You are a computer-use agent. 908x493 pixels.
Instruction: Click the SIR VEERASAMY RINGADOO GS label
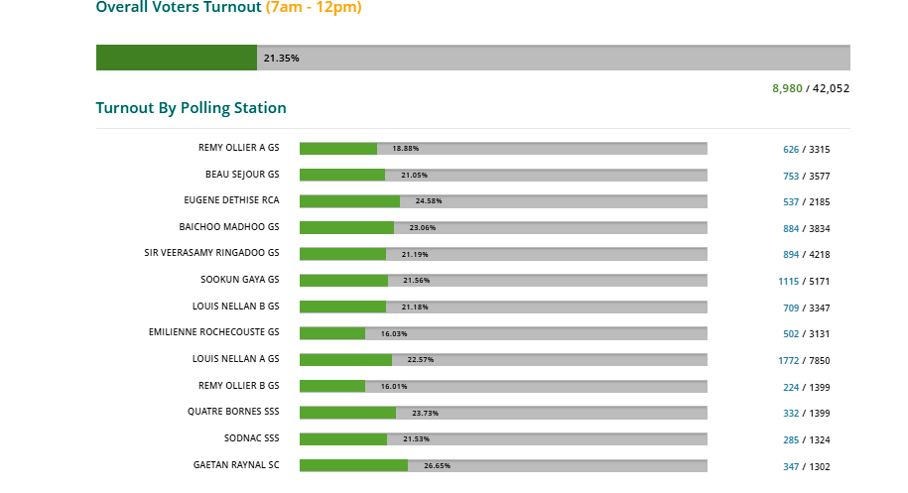pyautogui.click(x=211, y=253)
